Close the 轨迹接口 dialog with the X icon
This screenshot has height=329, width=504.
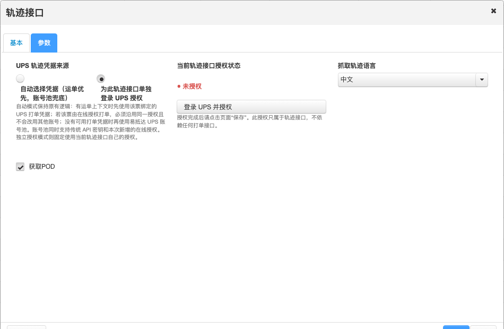(x=493, y=11)
